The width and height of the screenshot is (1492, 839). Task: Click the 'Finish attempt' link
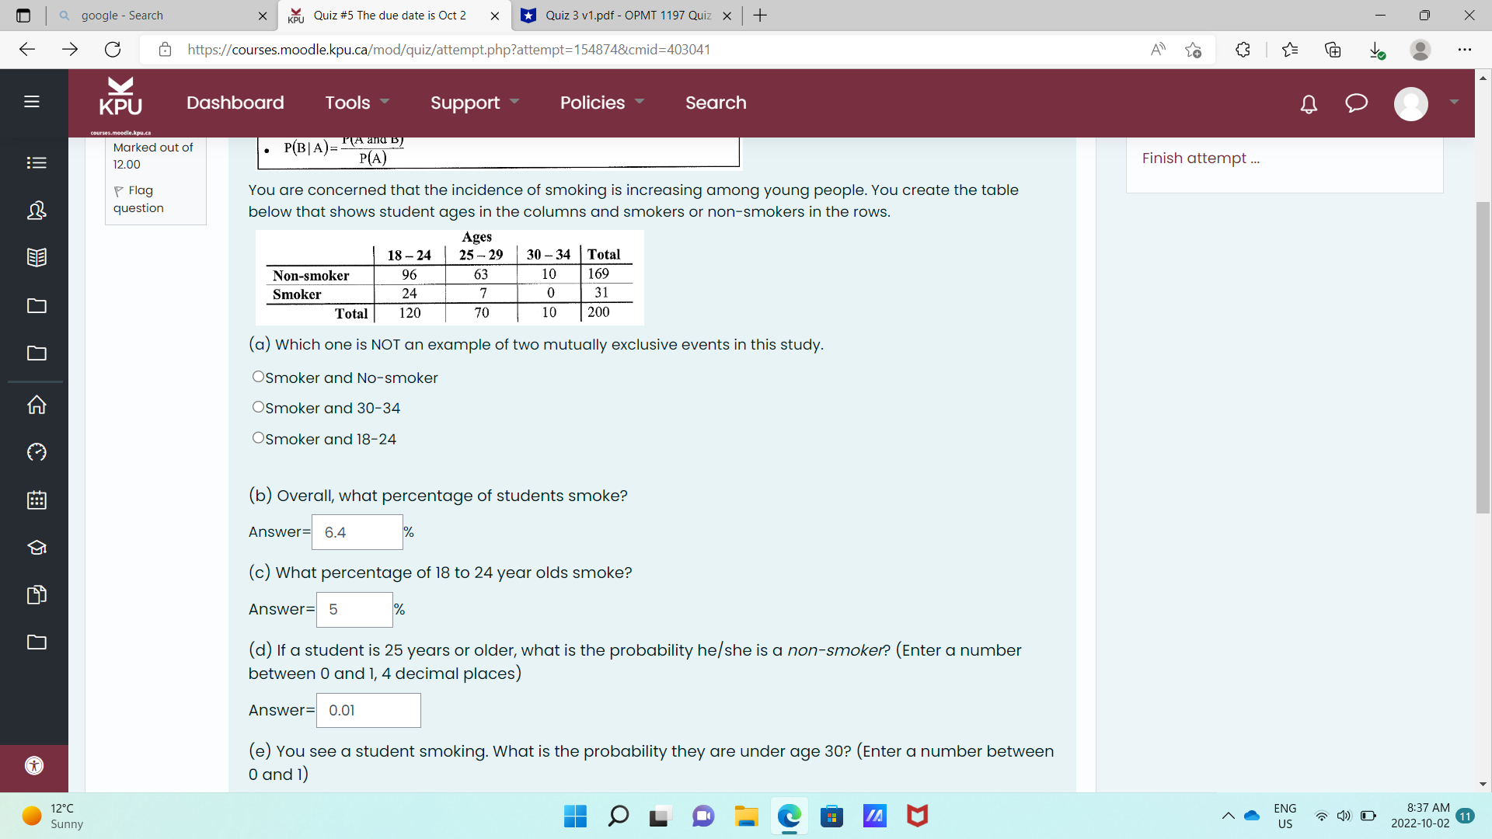[1201, 158]
